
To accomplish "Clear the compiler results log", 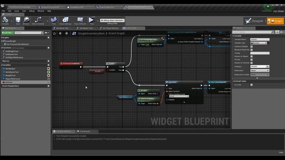I will pyautogui.click(x=281, y=152).
